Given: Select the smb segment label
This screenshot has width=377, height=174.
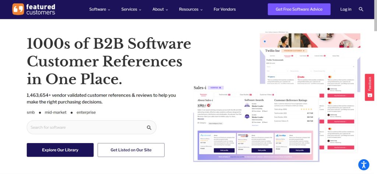Looking at the screenshot, I should pyautogui.click(x=32, y=112).
